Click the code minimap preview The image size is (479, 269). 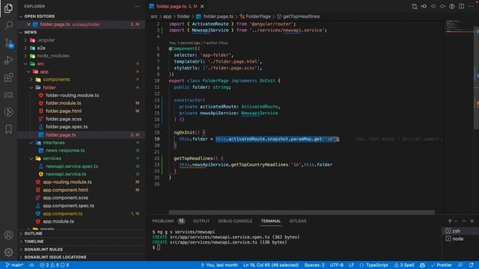459,26
